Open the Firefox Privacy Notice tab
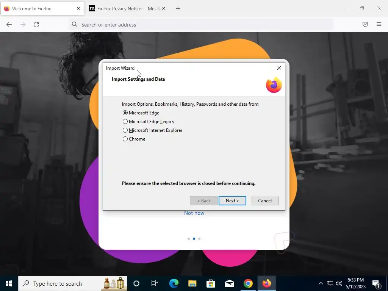This screenshot has width=388, height=291. [x=128, y=9]
